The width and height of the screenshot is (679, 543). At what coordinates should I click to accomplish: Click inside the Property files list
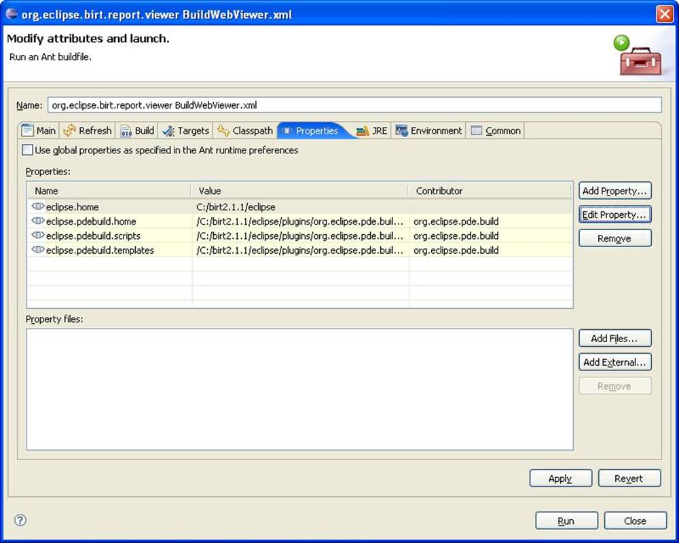[299, 390]
